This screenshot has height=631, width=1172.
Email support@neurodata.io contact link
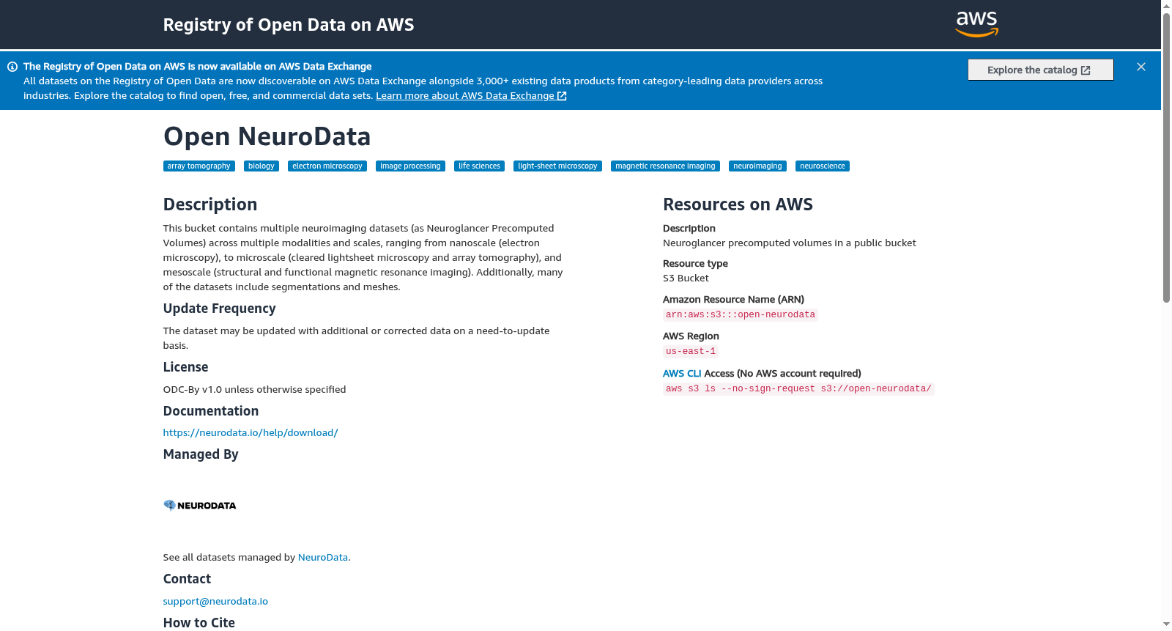pos(215,601)
